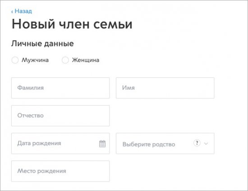Click the question mark help icon
Screen dimensions: 248x191
click(x=197, y=143)
